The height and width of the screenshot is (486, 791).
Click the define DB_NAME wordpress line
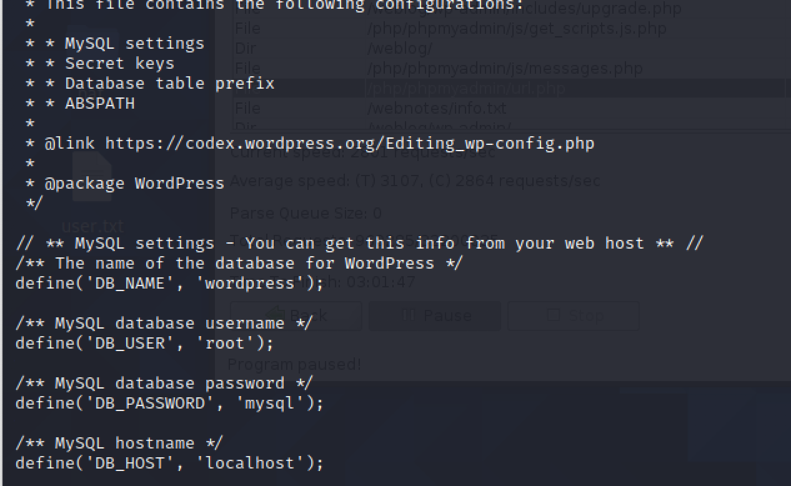coord(170,283)
